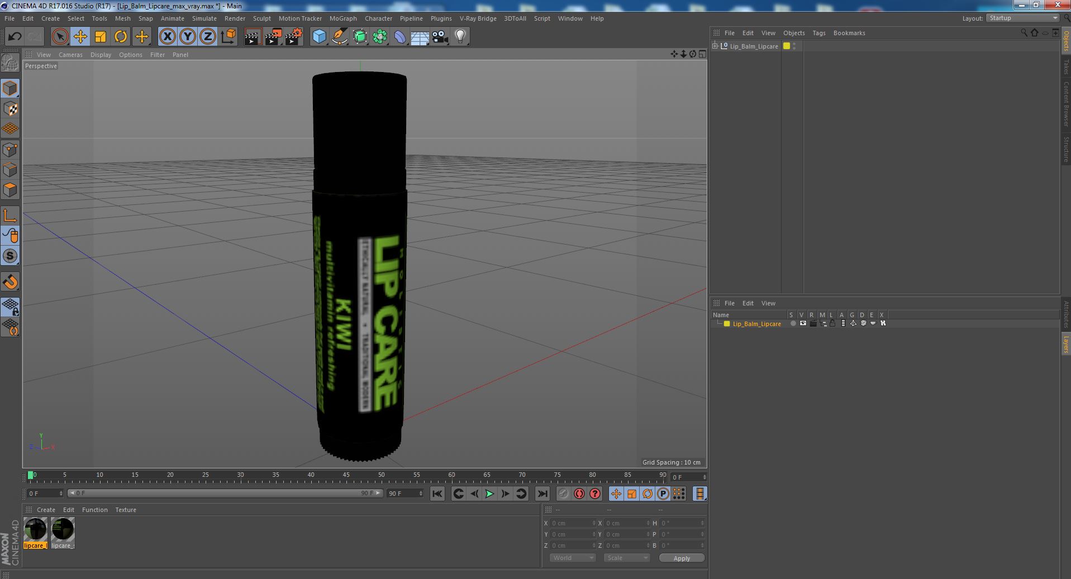The image size is (1071, 579).
Task: Open the MoGraph menu
Action: pyautogui.click(x=343, y=18)
